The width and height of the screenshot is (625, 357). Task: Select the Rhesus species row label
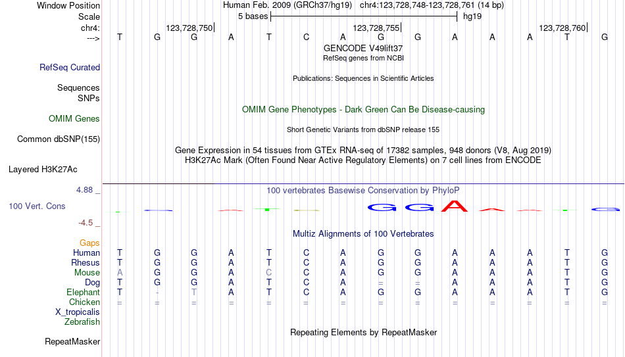tap(86, 262)
